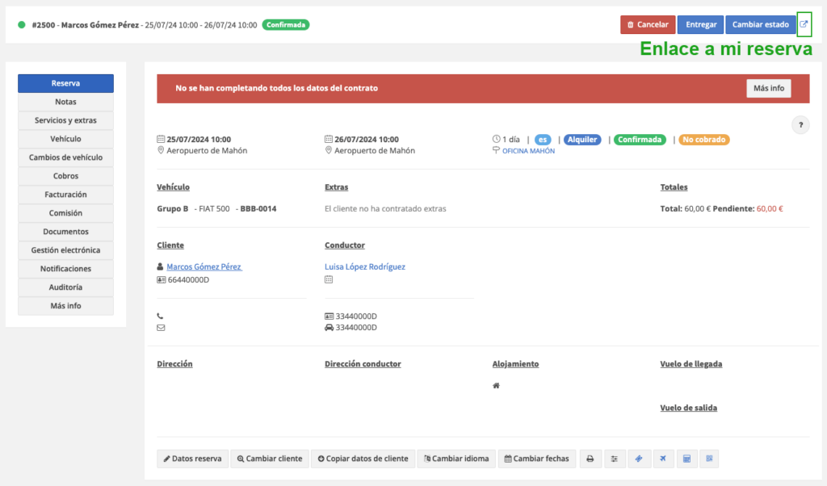Click the clock icon beside 1 día

[x=497, y=139]
